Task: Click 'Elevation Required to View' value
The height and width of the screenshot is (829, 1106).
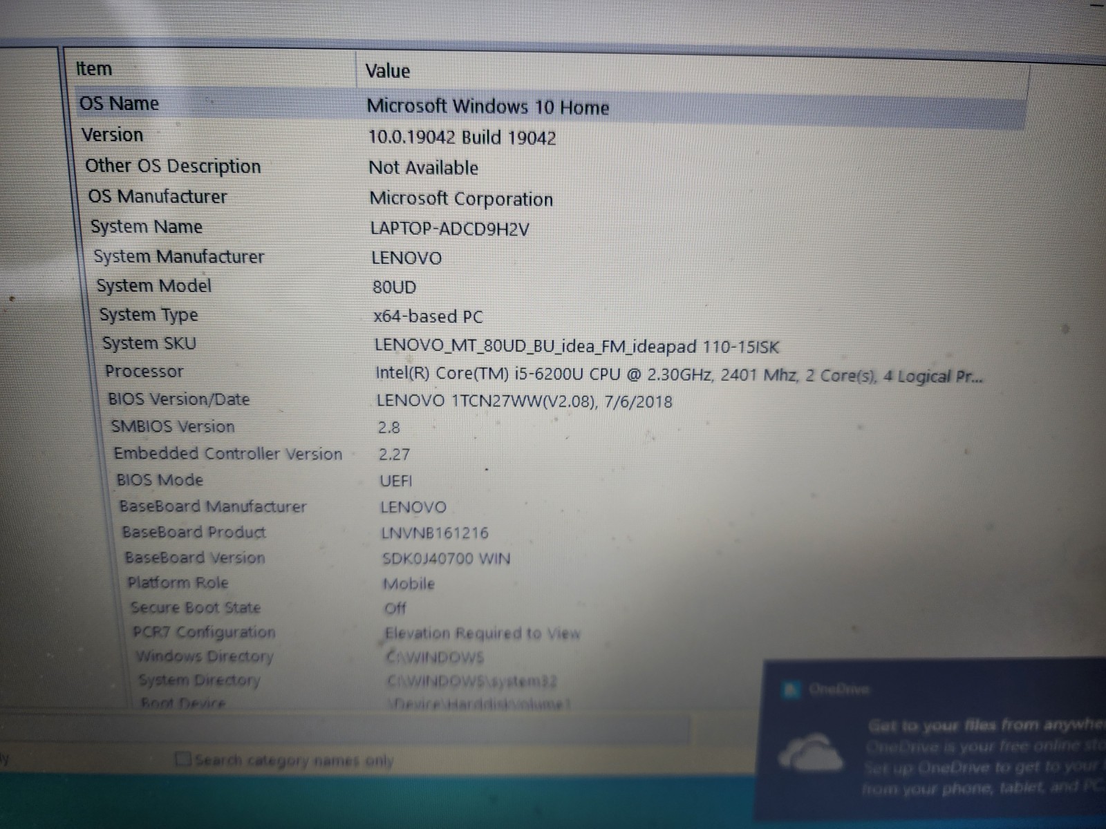Action: coord(482,633)
